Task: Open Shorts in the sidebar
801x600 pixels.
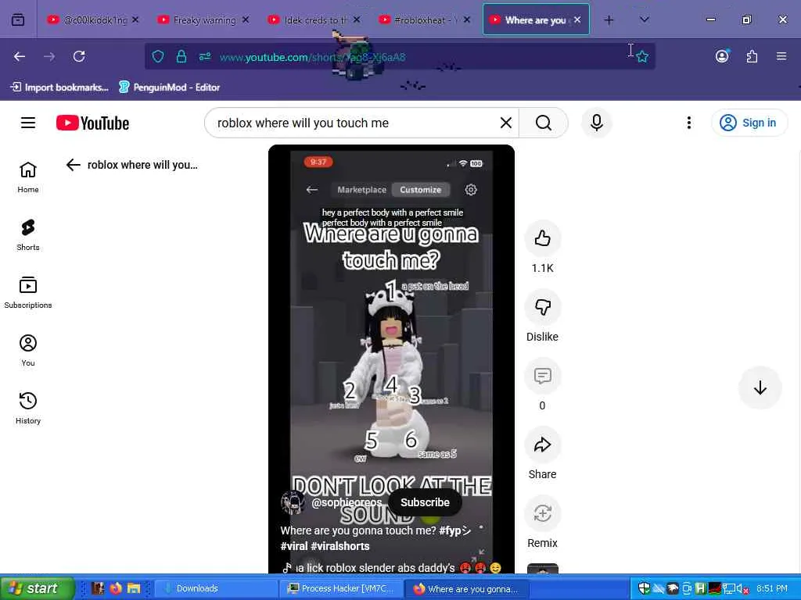Action: 28,235
